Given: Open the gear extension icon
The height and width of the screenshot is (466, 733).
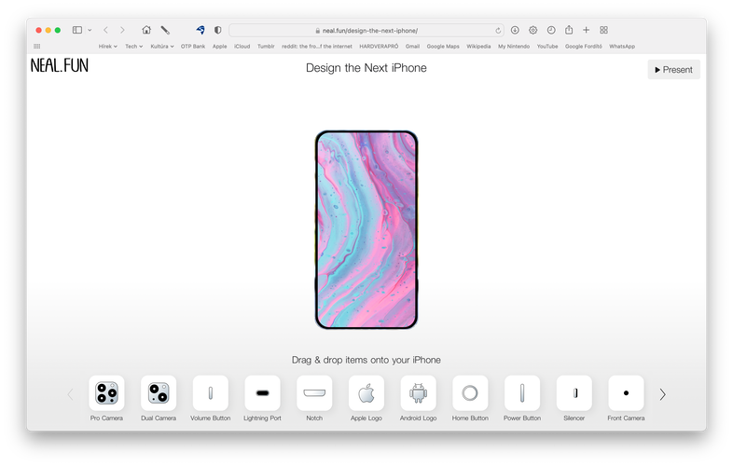Looking at the screenshot, I should [x=532, y=30].
